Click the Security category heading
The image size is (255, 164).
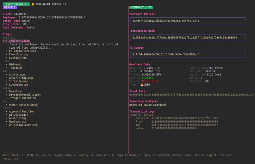click(9, 38)
